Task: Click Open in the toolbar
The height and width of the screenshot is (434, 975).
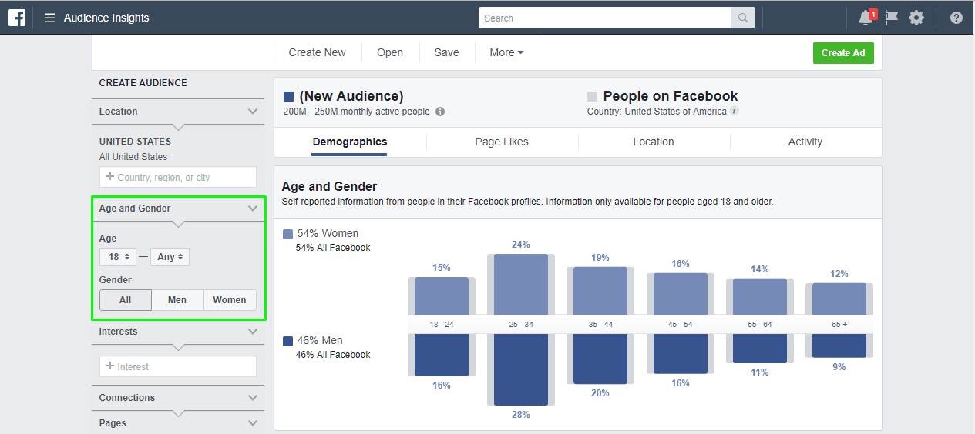Action: 390,52
